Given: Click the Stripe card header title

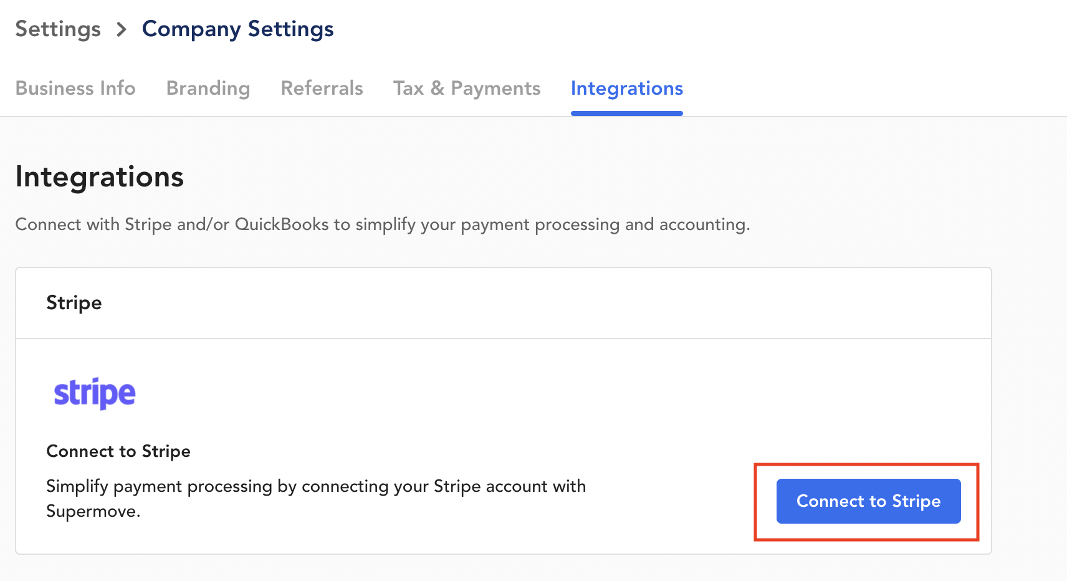Looking at the screenshot, I should 74,303.
